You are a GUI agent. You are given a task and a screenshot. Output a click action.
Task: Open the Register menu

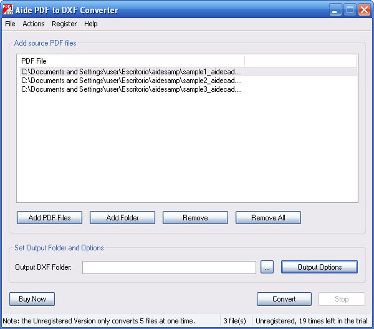pyautogui.click(x=64, y=24)
